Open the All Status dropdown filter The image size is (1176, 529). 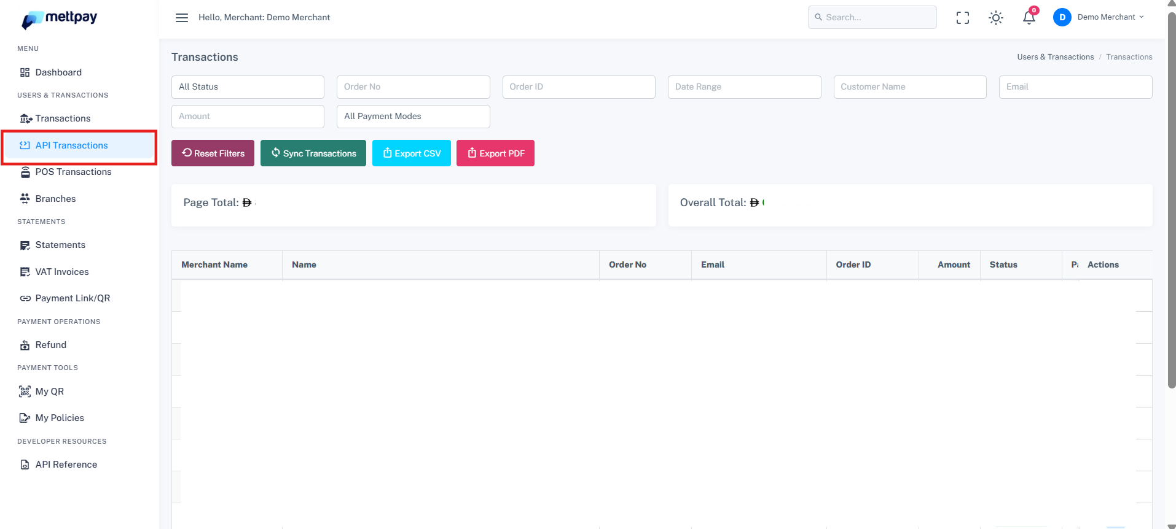coord(248,87)
